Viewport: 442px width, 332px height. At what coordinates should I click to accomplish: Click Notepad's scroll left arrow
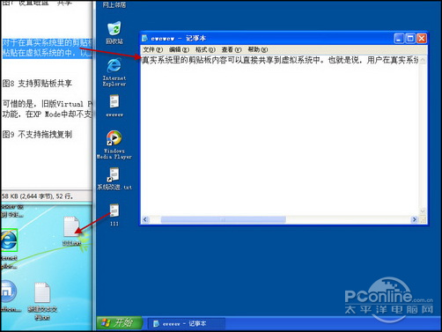point(145,219)
